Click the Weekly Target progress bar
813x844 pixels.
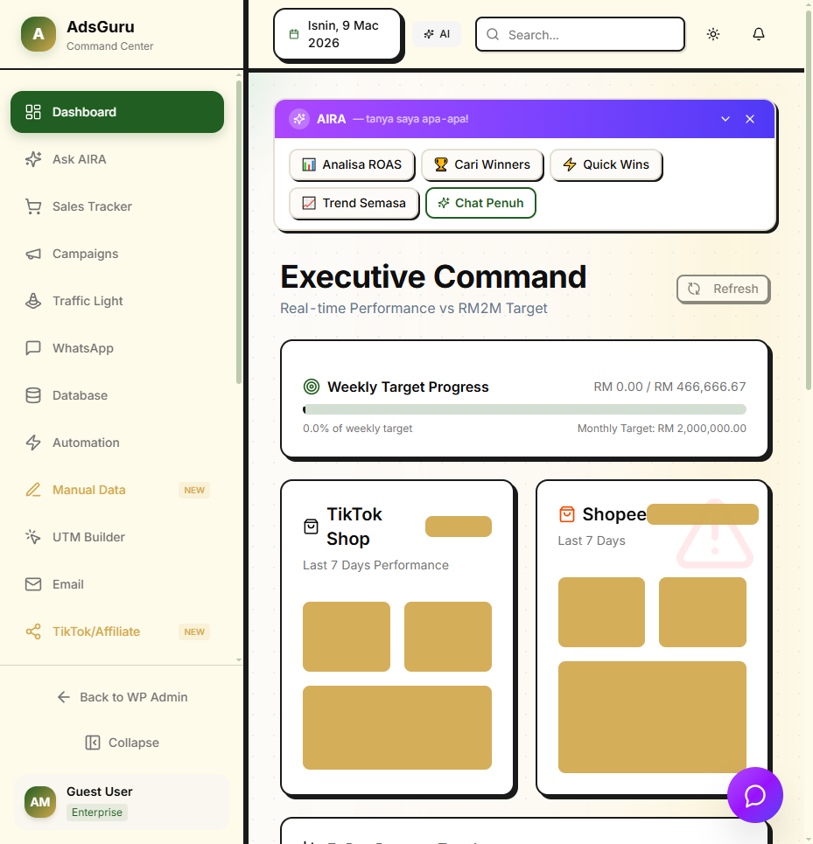[x=525, y=408]
